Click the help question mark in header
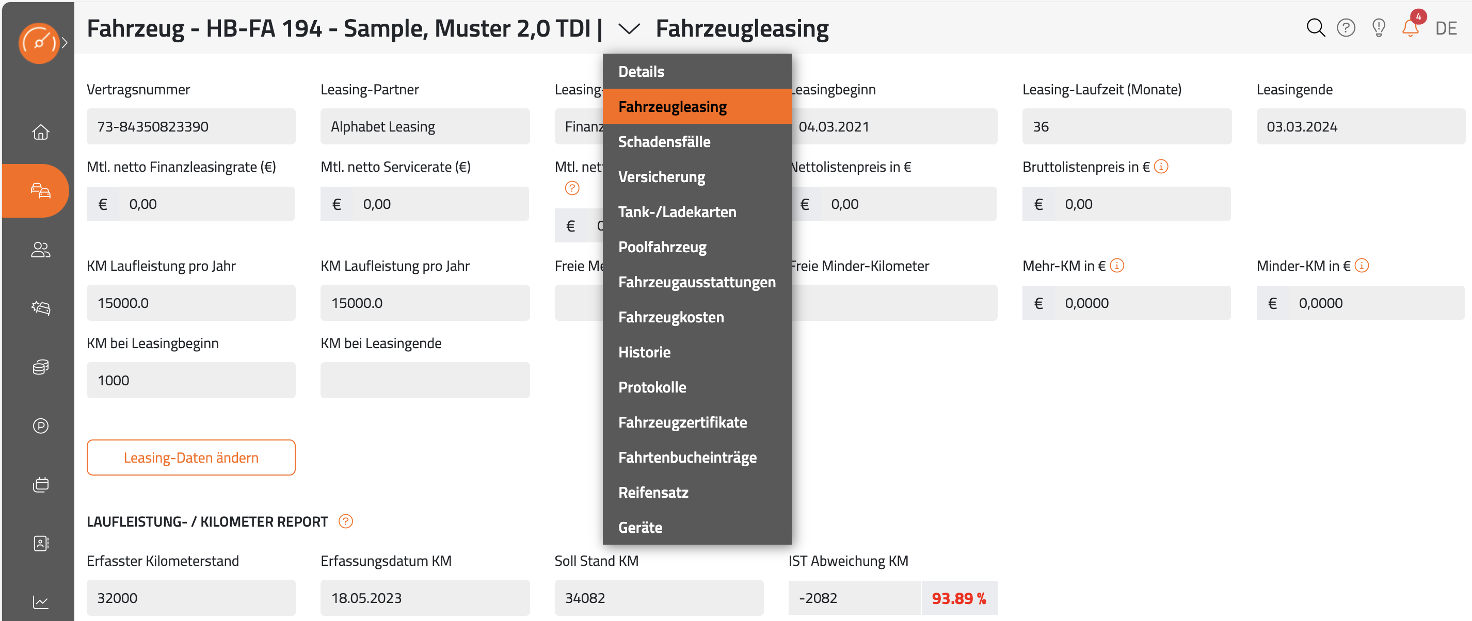 1346,27
